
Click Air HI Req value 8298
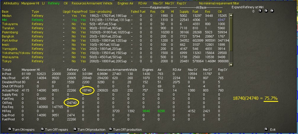click(x=161, y=111)
